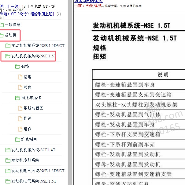Click row 螺栓-发动机悬置到车身
Image resolution: width=185 pixels, height=185 pixels.
[x=139, y=124]
